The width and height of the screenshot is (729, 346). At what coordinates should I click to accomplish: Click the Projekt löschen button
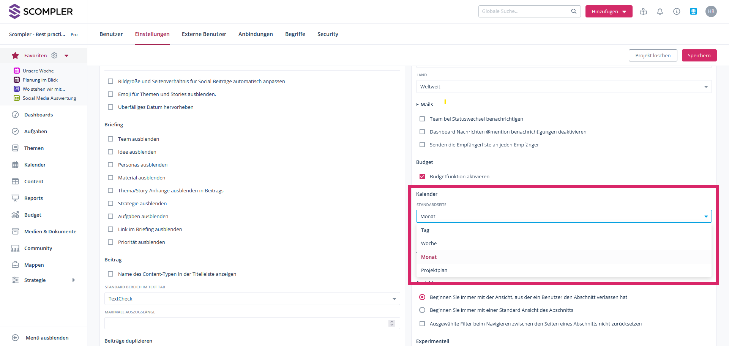click(653, 55)
